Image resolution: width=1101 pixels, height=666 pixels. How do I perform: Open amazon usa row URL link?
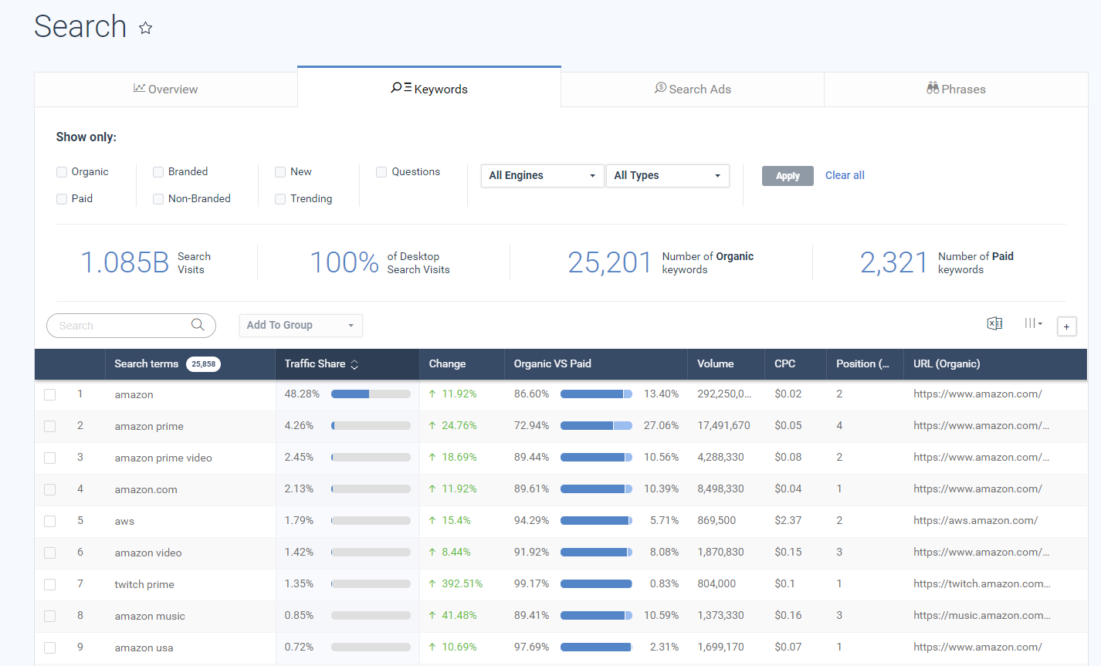tap(977, 647)
